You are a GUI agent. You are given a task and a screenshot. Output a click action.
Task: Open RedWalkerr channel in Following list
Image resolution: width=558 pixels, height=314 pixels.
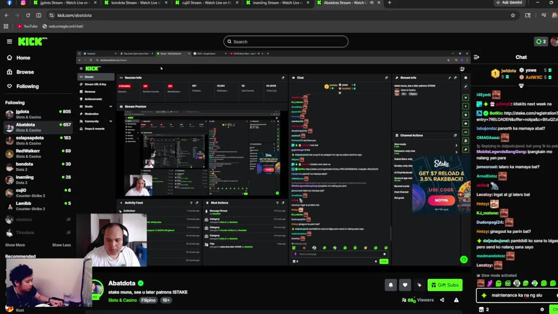[38, 154]
